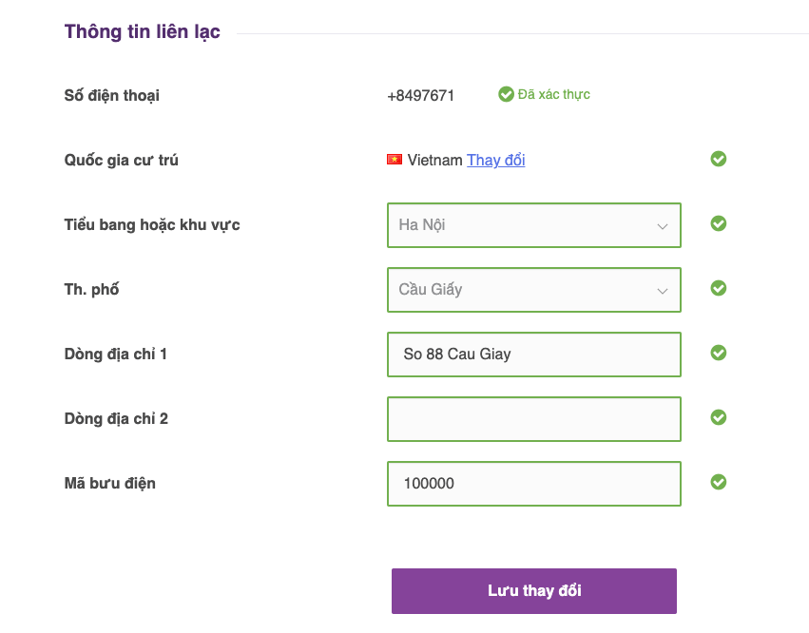Save changes with Lưu thay đổi button
This screenshot has height=633, width=809.
(x=534, y=591)
